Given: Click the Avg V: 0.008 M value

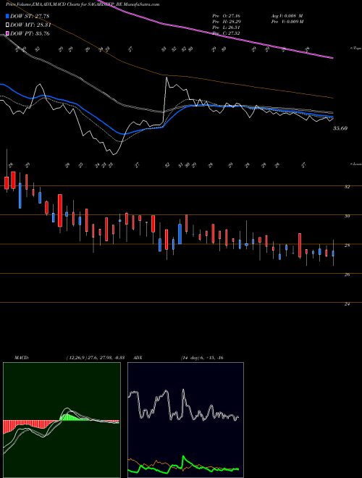Looking at the screenshot, I should [287, 16].
